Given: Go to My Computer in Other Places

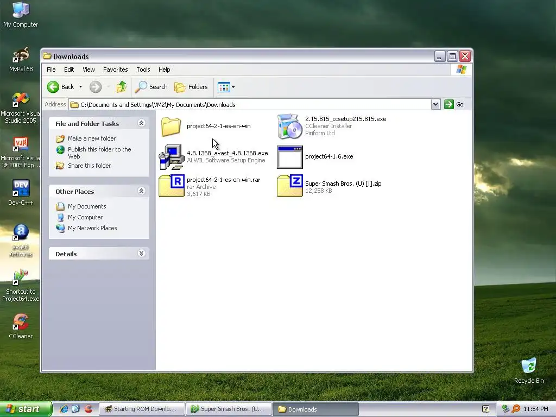Looking at the screenshot, I should (x=85, y=217).
